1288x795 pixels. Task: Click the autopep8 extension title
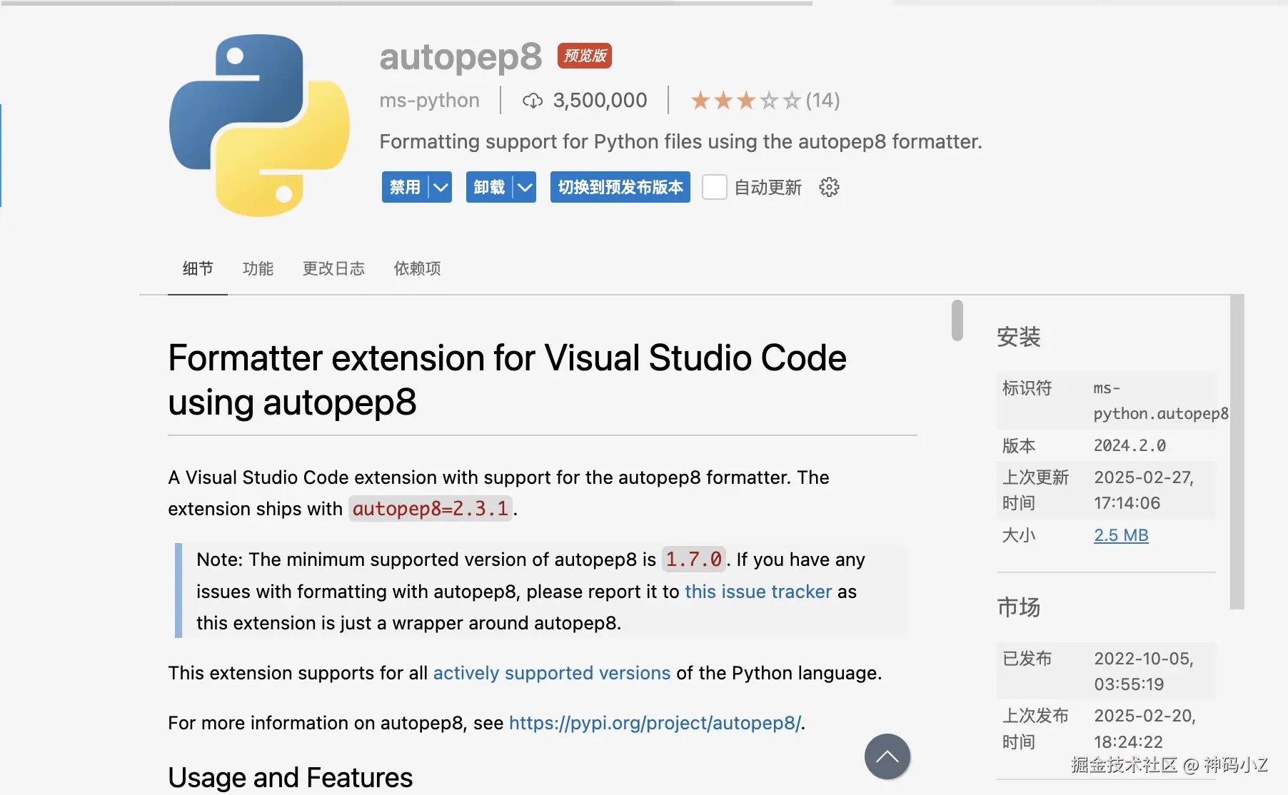click(461, 56)
